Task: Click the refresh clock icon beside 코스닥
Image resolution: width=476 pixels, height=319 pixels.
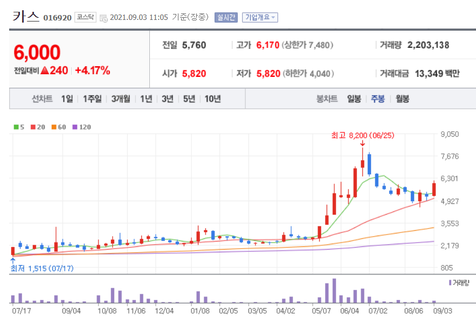Action: [105, 17]
